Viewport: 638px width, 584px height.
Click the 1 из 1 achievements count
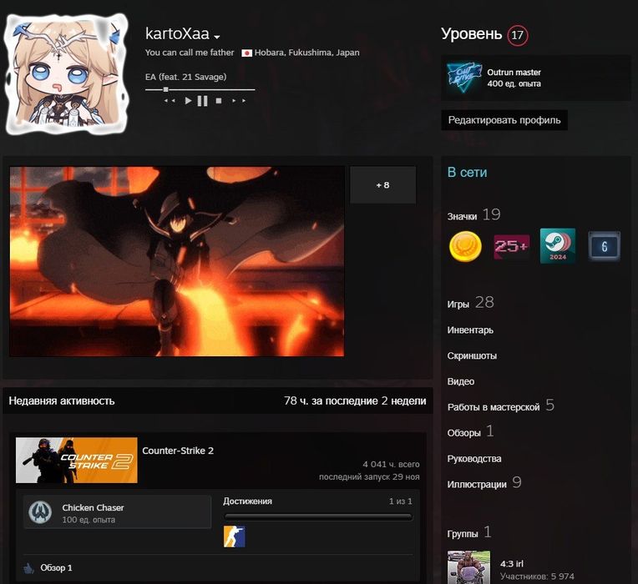point(400,501)
